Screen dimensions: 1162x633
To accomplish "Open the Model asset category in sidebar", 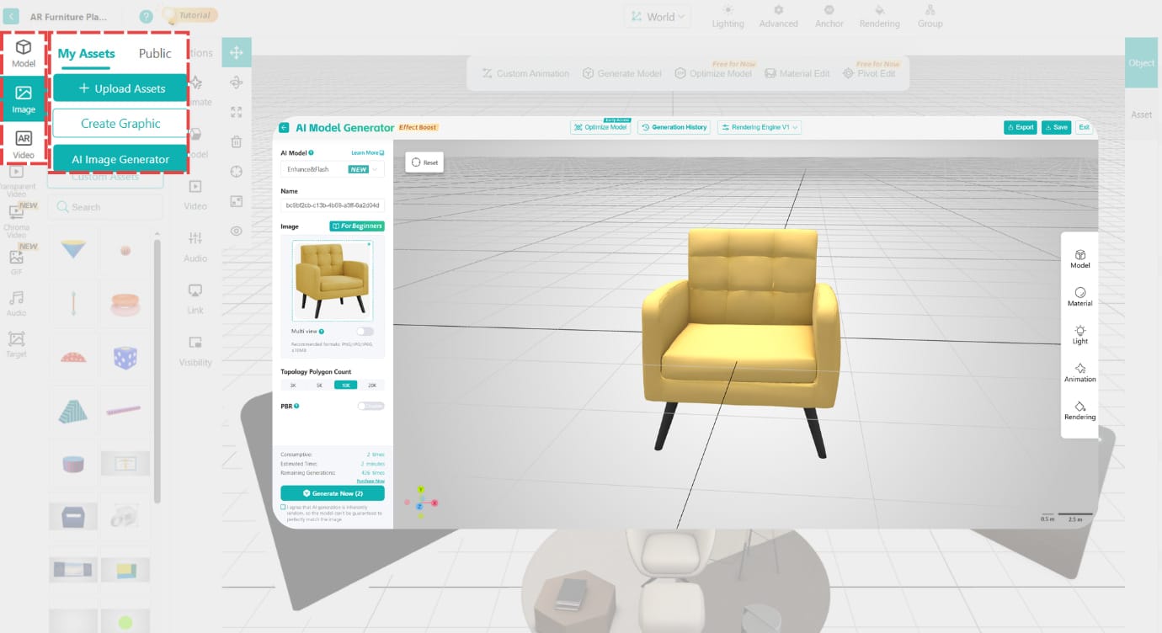I will tap(24, 53).
